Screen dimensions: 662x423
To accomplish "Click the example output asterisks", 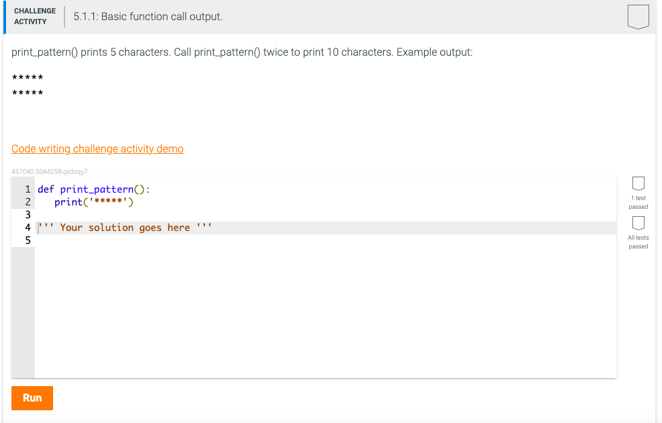I will click(26, 77).
